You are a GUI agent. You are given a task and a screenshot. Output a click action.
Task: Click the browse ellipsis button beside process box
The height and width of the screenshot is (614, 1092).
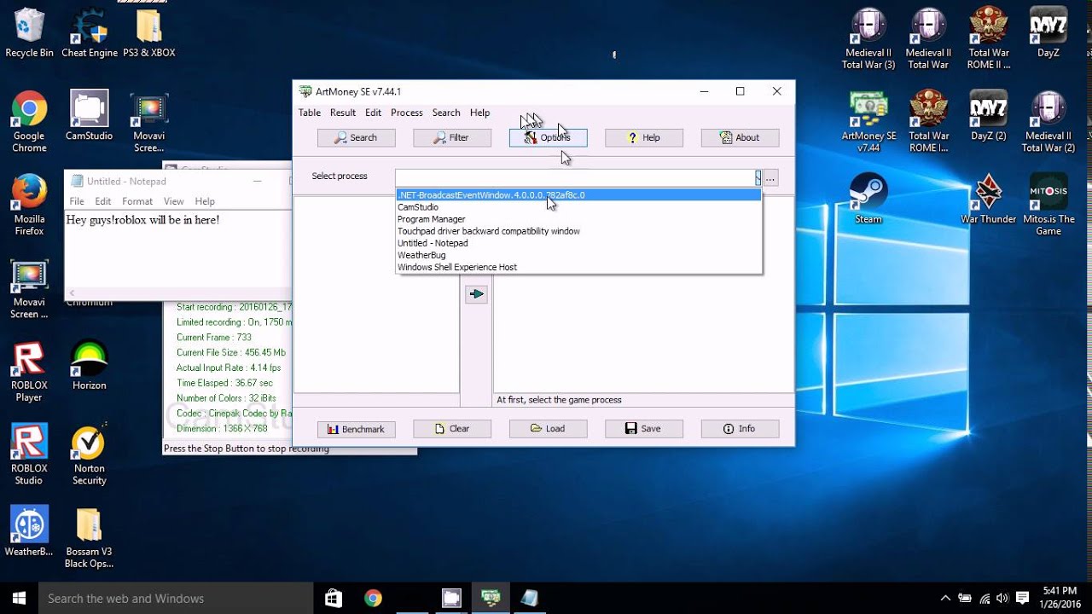[770, 177]
